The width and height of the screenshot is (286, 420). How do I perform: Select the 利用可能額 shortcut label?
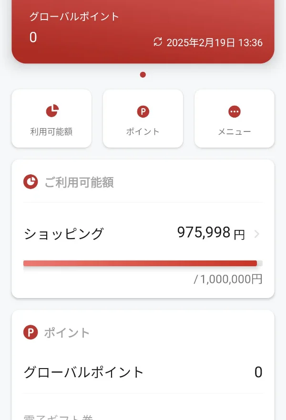(51, 132)
